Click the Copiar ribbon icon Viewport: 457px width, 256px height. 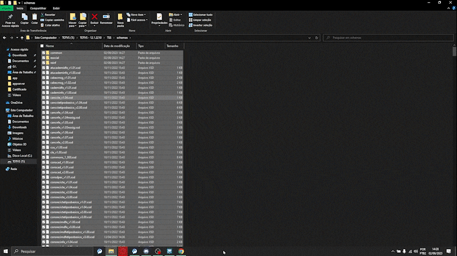click(25, 19)
